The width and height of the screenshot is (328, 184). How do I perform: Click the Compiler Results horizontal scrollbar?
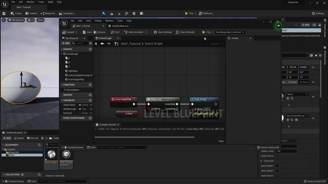pos(145,137)
